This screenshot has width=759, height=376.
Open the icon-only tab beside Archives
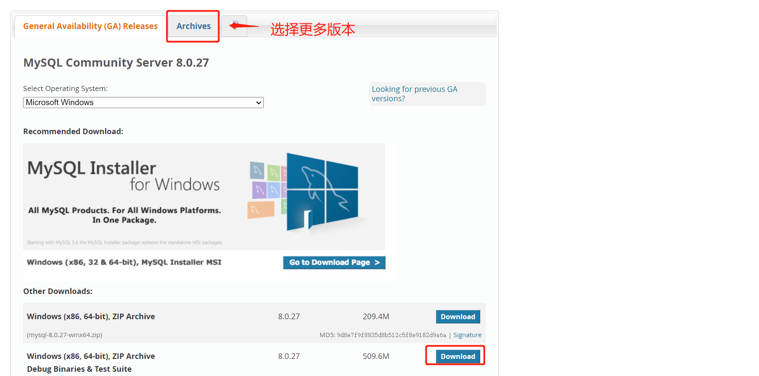click(x=234, y=26)
